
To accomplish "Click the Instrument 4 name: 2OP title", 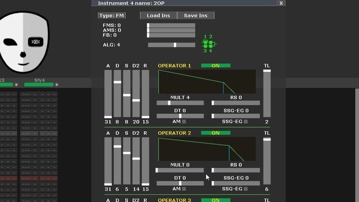I will pos(131,3).
